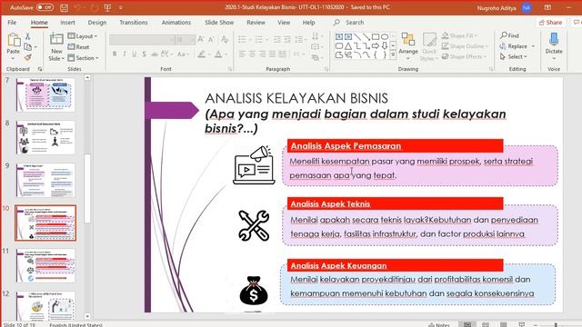This screenshot has width=582, height=327.
Task: Apply numbered list
Action: coord(258,39)
